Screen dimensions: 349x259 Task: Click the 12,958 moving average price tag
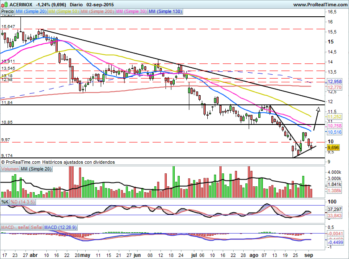pyautogui.click(x=334, y=81)
